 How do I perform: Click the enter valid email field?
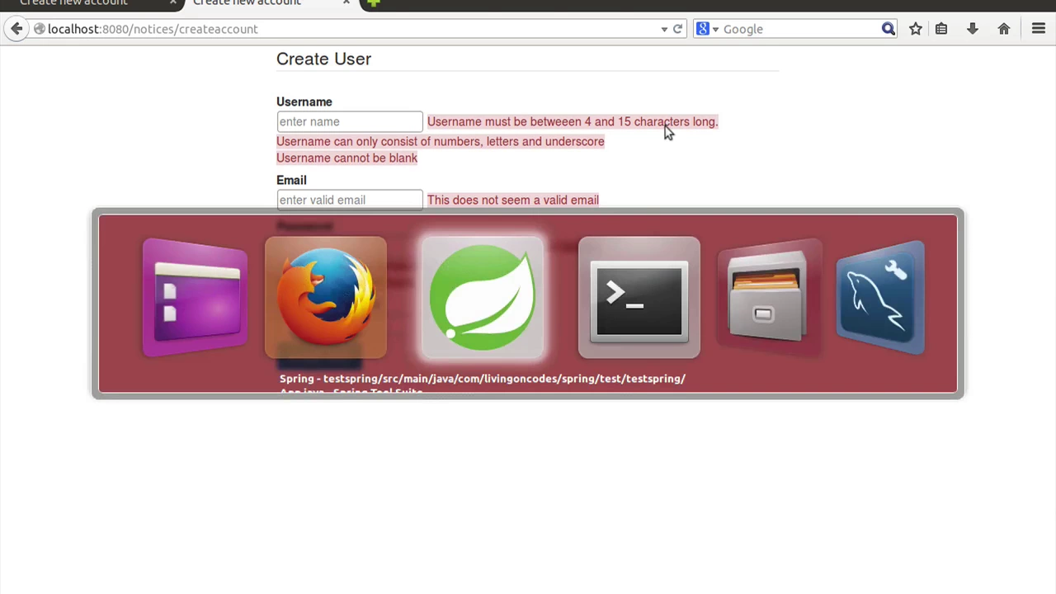350,200
